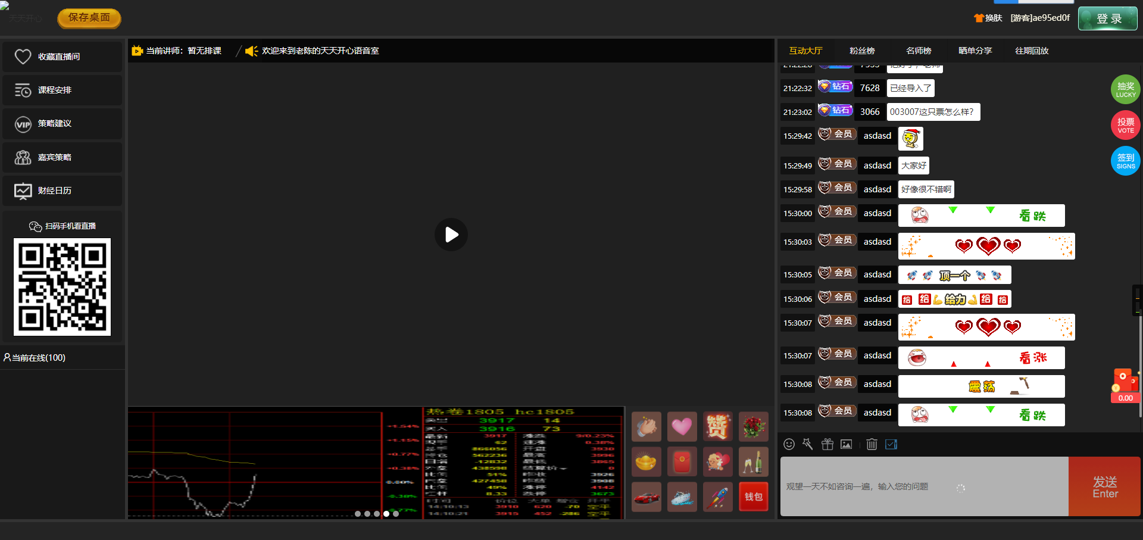
Task: Send the champagne bottle gift
Action: click(x=753, y=461)
